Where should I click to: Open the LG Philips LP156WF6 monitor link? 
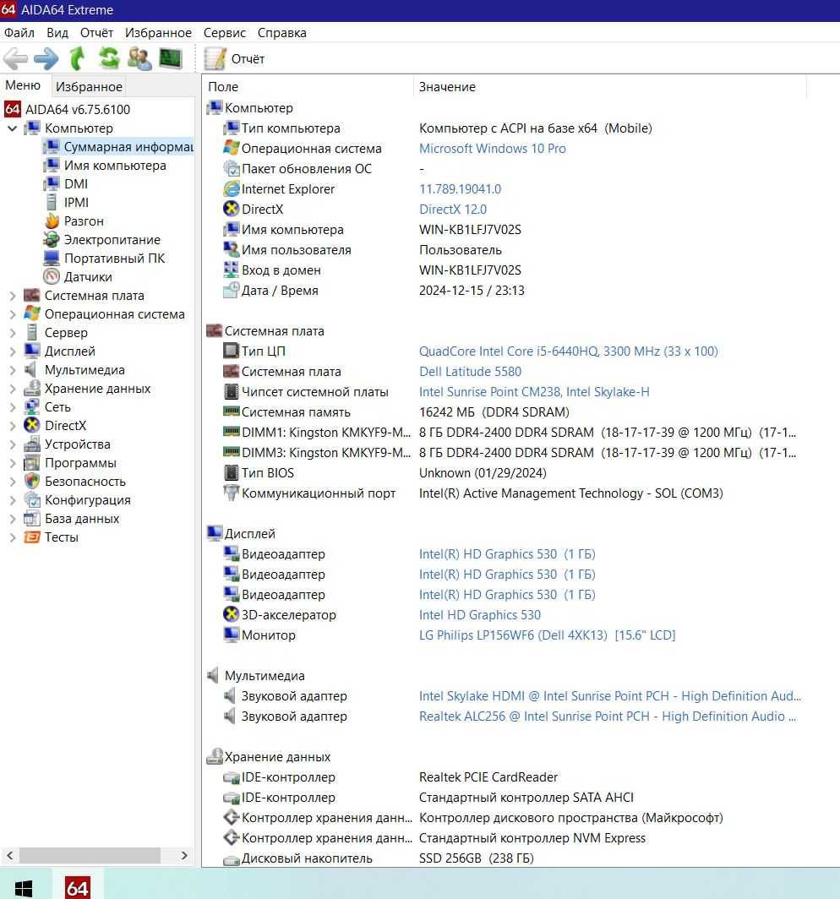pyautogui.click(x=547, y=635)
